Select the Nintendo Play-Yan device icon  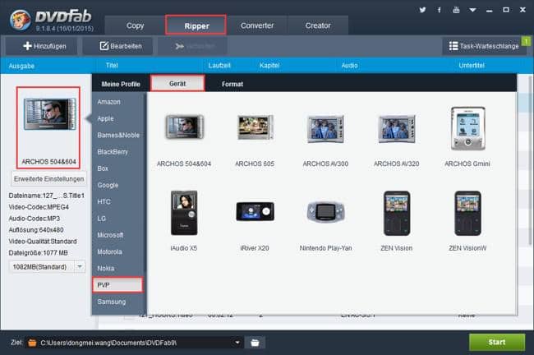[325, 211]
